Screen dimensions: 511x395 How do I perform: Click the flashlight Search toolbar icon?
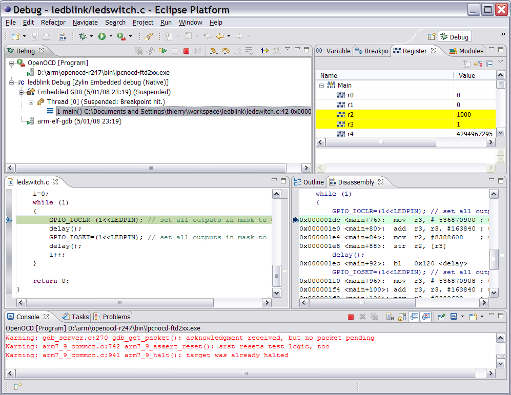coord(149,36)
